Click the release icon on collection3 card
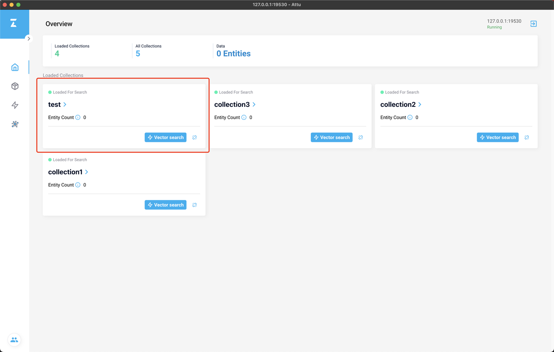Viewport: 554px width, 352px height. coord(361,138)
